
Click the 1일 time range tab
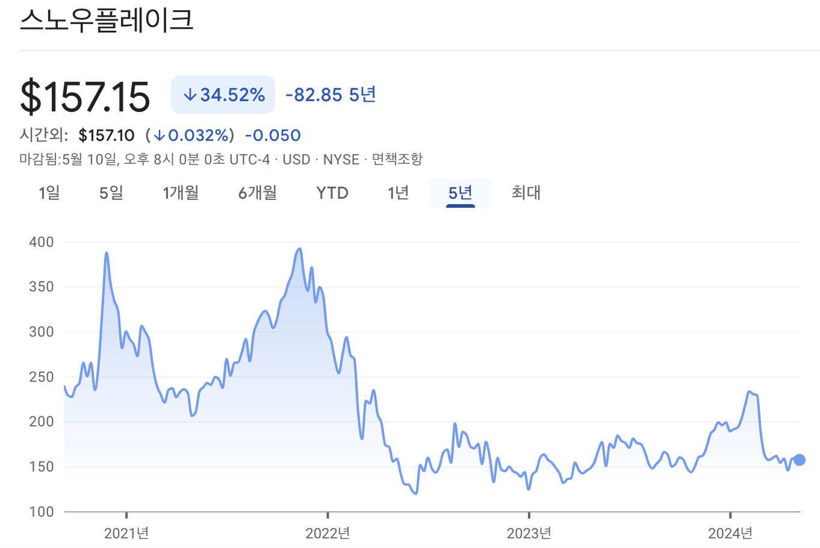pyautogui.click(x=49, y=193)
